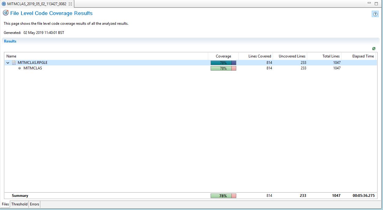Click the Uncovered Lines column header
Viewport: 383px width, 210px height.
pyautogui.click(x=292, y=56)
